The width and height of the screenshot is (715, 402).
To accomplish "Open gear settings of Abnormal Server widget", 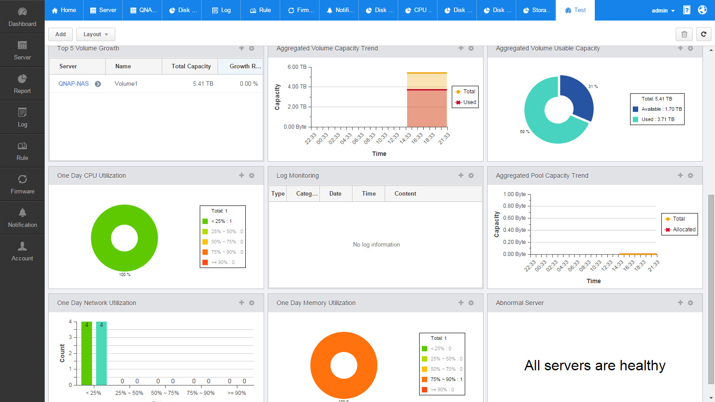I will (x=690, y=303).
